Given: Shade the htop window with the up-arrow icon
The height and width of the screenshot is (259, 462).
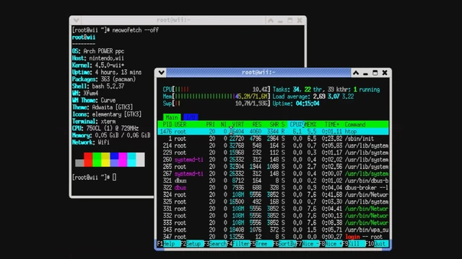Looking at the screenshot, I should click(x=356, y=73).
